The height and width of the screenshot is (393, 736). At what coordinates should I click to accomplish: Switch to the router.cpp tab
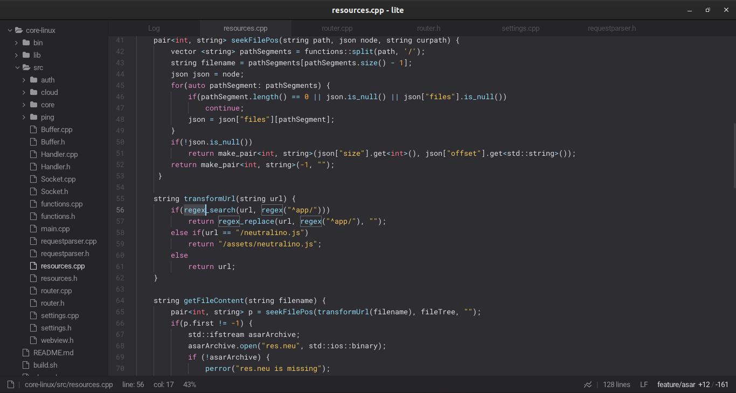click(337, 28)
